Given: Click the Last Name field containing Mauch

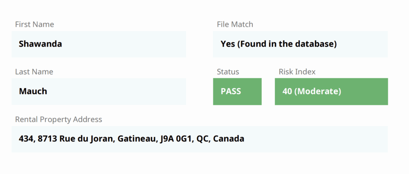Looking at the screenshot, I should coord(99,91).
